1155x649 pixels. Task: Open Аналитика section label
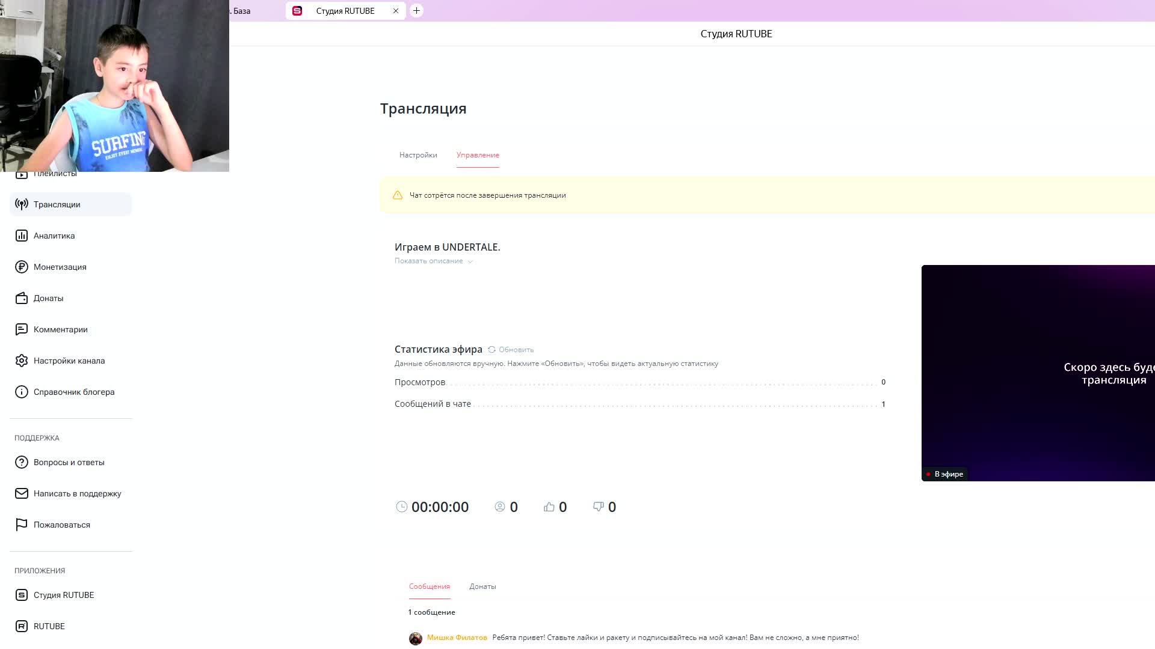point(54,236)
